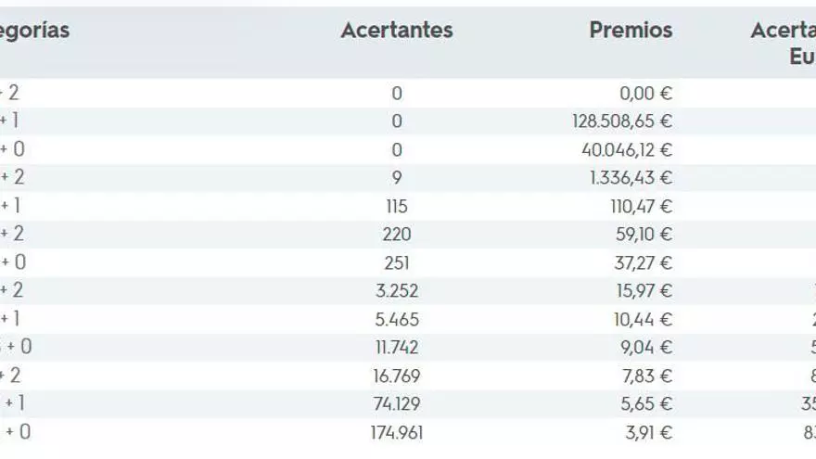Click the 0,00 € prize cell
This screenshot has height=459, width=816.
[x=645, y=93]
